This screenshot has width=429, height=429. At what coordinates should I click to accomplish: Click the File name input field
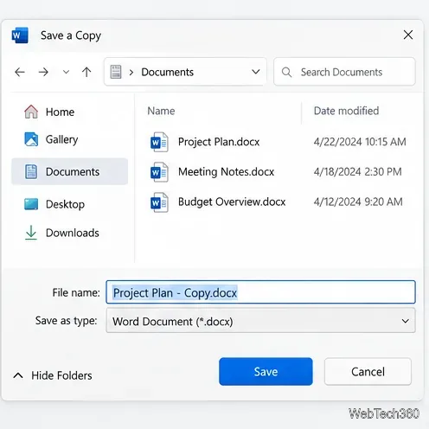coord(260,292)
